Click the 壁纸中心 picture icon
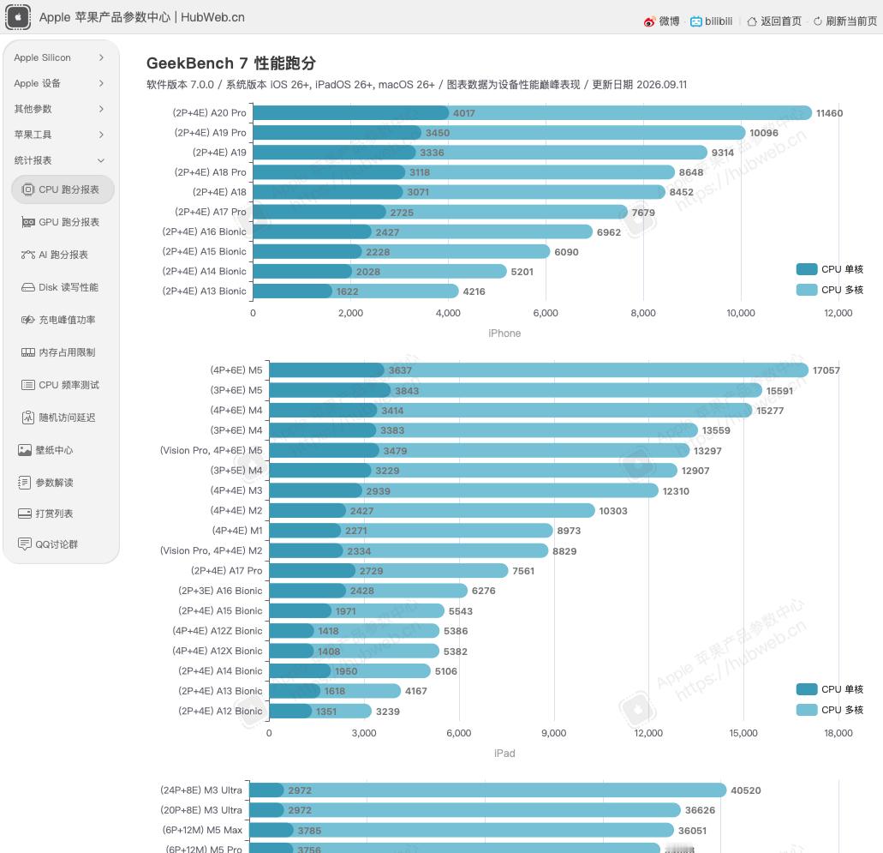 (24, 450)
